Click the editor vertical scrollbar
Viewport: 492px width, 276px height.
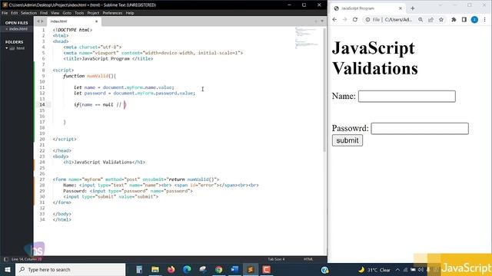point(324,90)
